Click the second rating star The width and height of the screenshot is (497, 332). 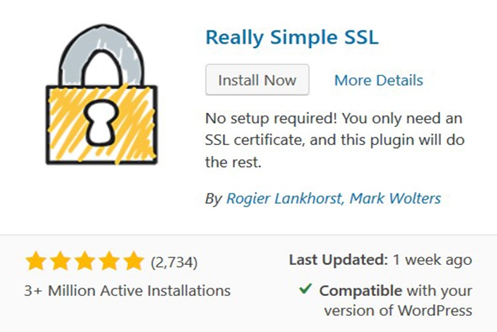pyautogui.click(x=60, y=261)
